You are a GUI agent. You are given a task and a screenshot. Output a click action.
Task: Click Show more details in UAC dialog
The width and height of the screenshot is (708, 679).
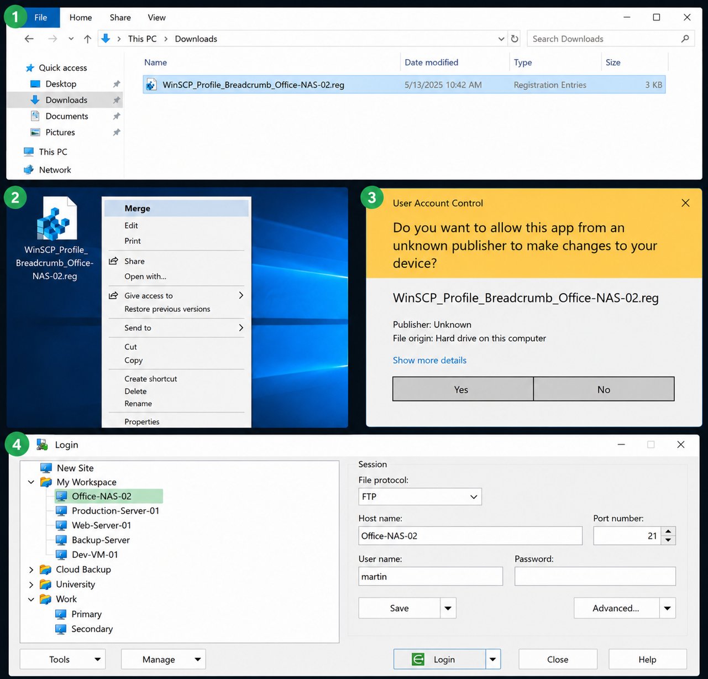pos(429,360)
